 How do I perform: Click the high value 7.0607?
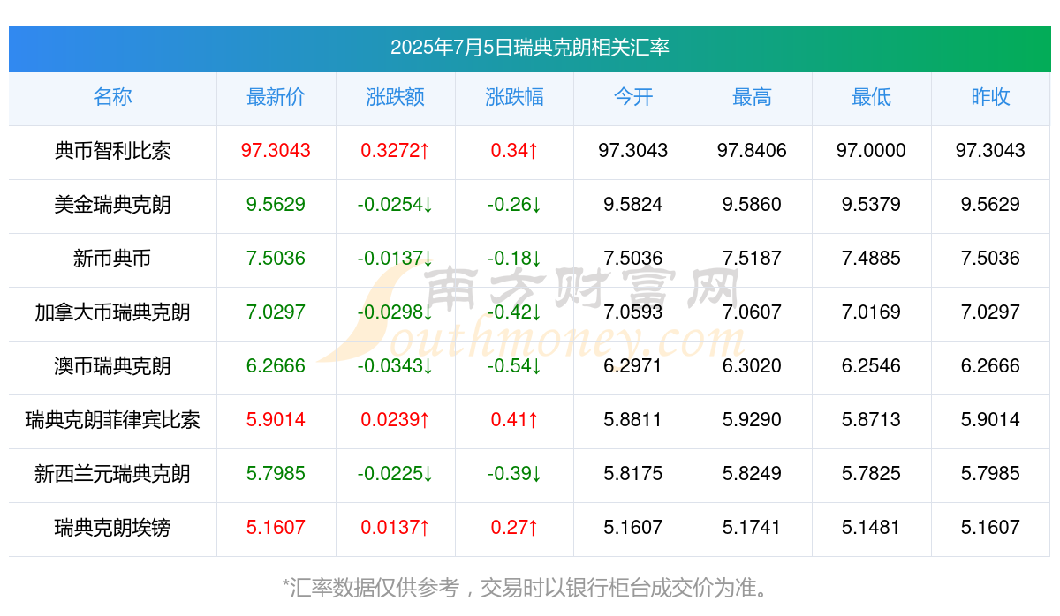(x=752, y=312)
